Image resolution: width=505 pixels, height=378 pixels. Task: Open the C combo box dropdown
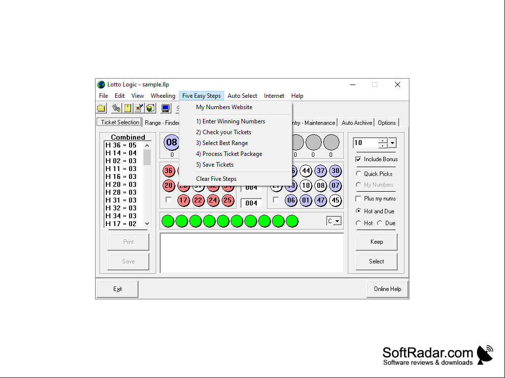pos(337,221)
